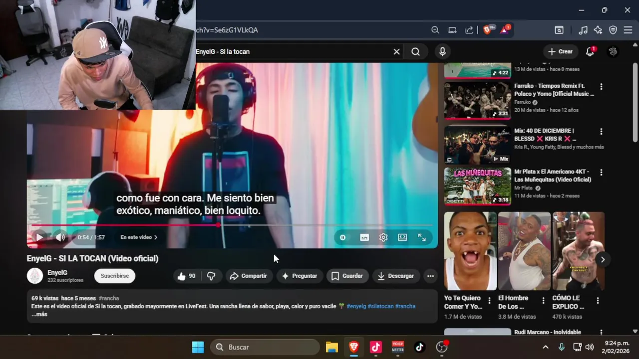This screenshot has height=359, width=639.
Task: Mute the video volume speaker icon
Action: pos(60,237)
